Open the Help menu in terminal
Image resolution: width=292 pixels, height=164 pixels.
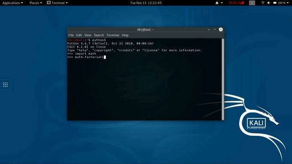pyautogui.click(x=125, y=35)
